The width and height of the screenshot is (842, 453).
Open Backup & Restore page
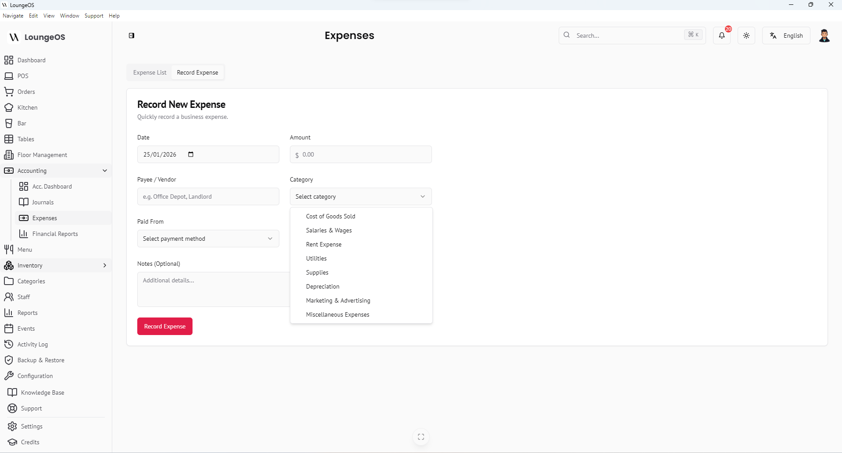[41, 360]
